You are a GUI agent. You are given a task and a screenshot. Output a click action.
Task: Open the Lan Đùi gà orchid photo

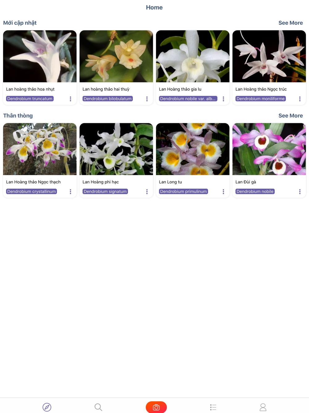point(269,149)
